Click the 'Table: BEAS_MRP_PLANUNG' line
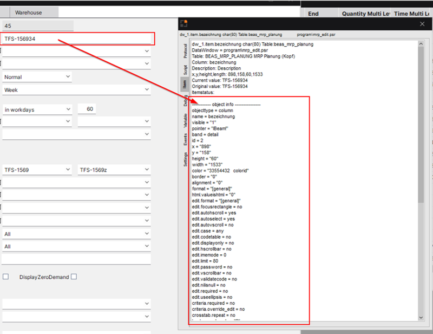Image resolution: width=433 pixels, height=334 pixels. point(243,56)
